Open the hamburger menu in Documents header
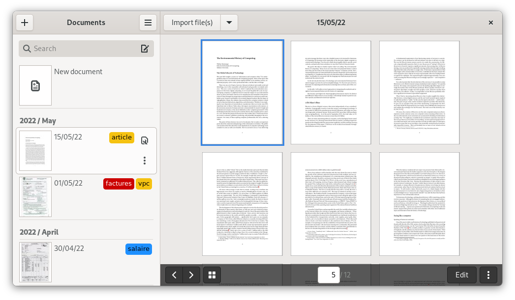 click(148, 23)
